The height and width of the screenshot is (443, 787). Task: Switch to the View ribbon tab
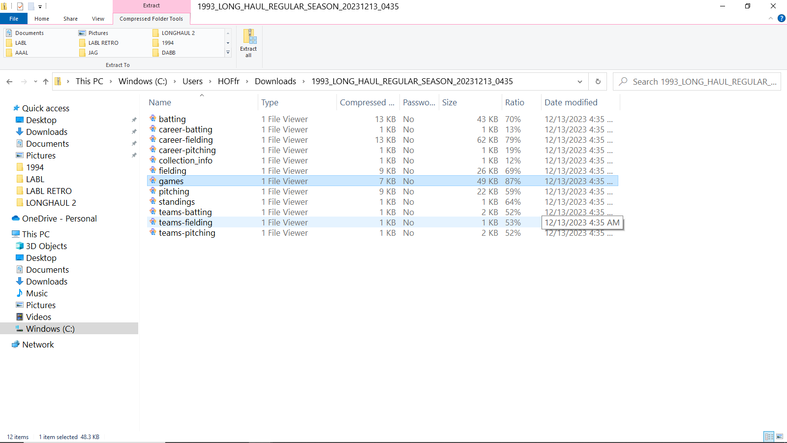pos(98,19)
